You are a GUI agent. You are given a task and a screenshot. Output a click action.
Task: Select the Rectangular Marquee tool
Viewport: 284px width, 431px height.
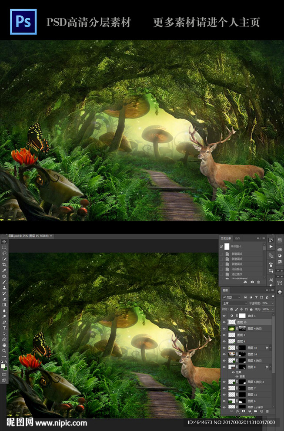[x=4, y=247]
